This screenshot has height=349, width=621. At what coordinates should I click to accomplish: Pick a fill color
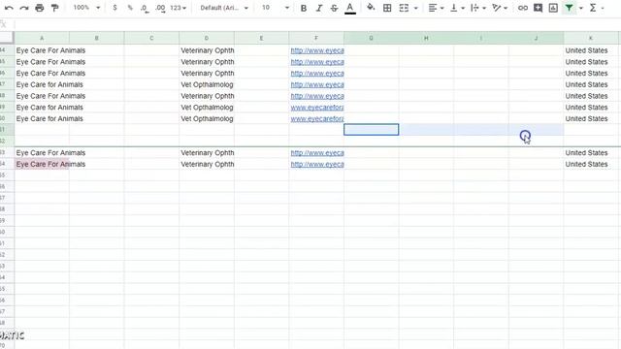tap(371, 8)
